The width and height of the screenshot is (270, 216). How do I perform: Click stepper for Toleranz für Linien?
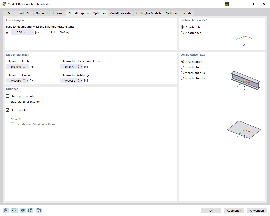pyautogui.click(x=24, y=81)
